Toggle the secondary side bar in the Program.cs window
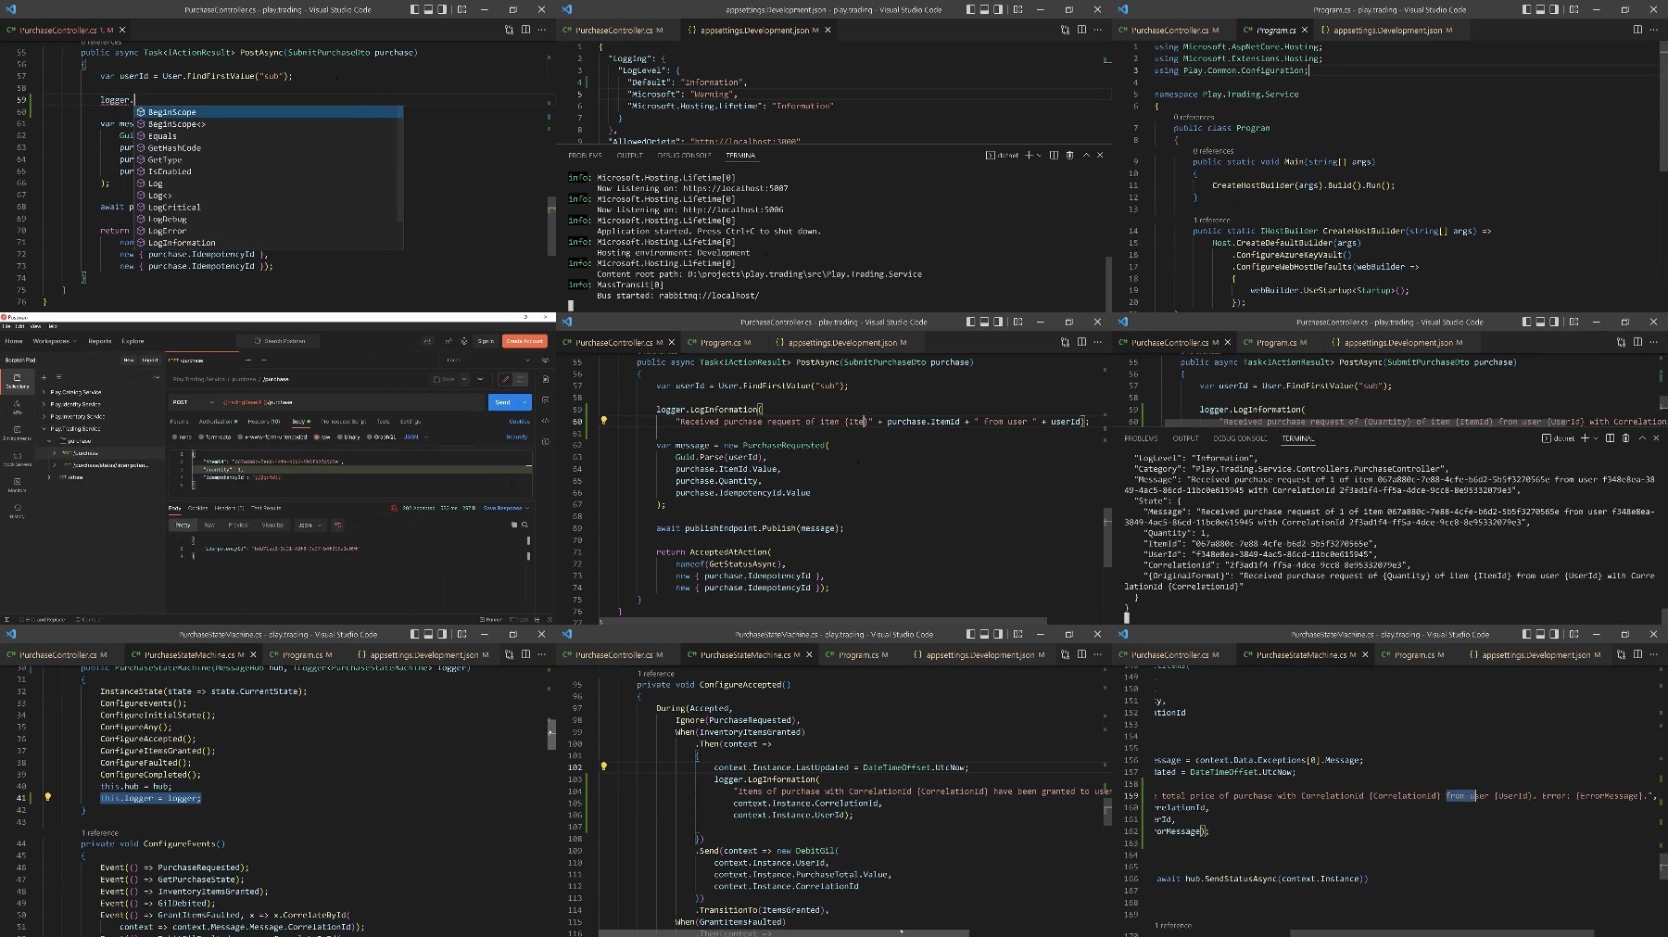 [1554, 9]
